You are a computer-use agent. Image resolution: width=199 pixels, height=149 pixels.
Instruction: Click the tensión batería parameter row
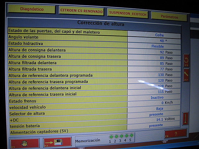pos(67,126)
